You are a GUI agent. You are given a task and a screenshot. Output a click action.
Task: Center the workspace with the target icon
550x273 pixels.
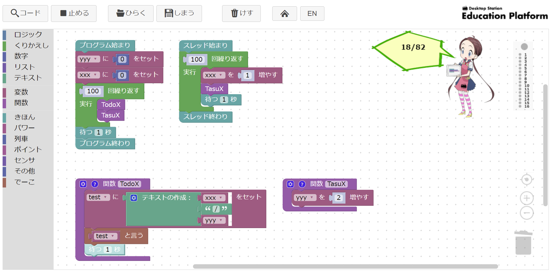527,180
